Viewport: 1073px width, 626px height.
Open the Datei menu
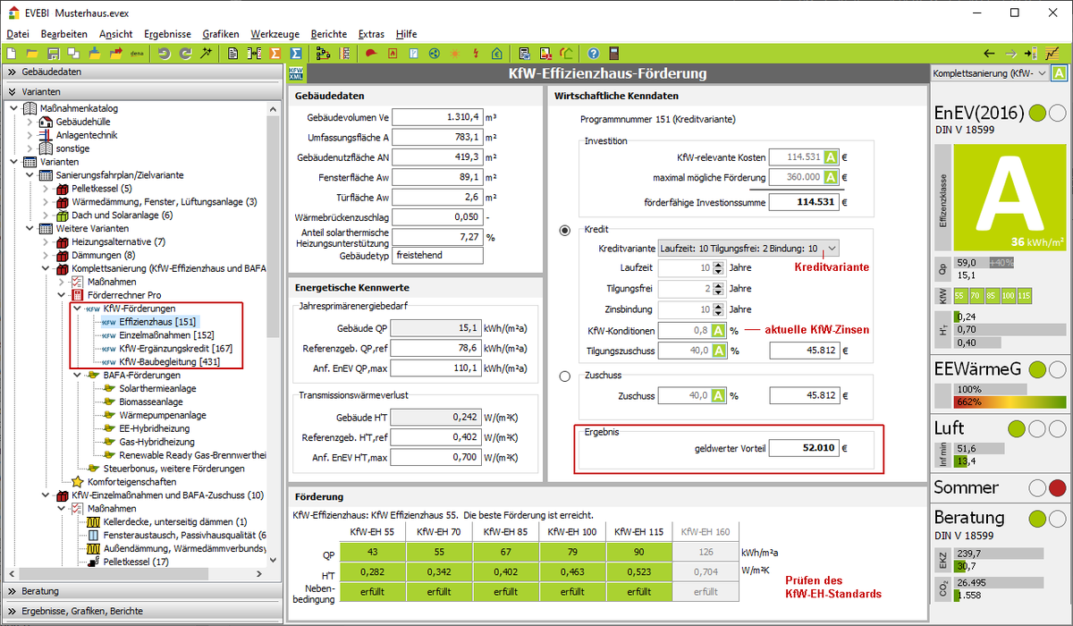click(18, 34)
